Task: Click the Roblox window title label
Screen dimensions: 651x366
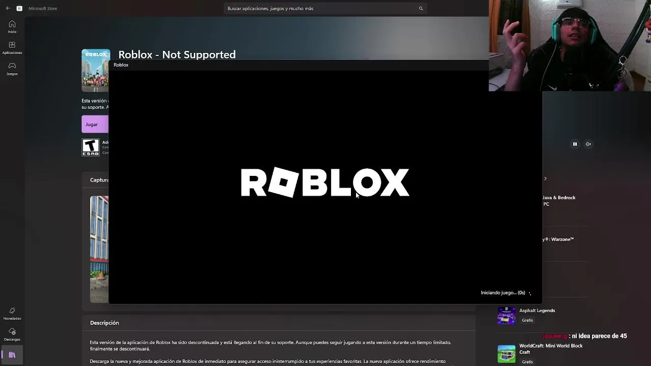Action: pos(121,65)
